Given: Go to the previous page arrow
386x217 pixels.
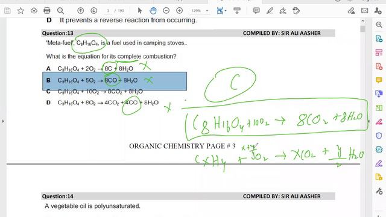Looking at the screenshot, I should tap(80, 11).
